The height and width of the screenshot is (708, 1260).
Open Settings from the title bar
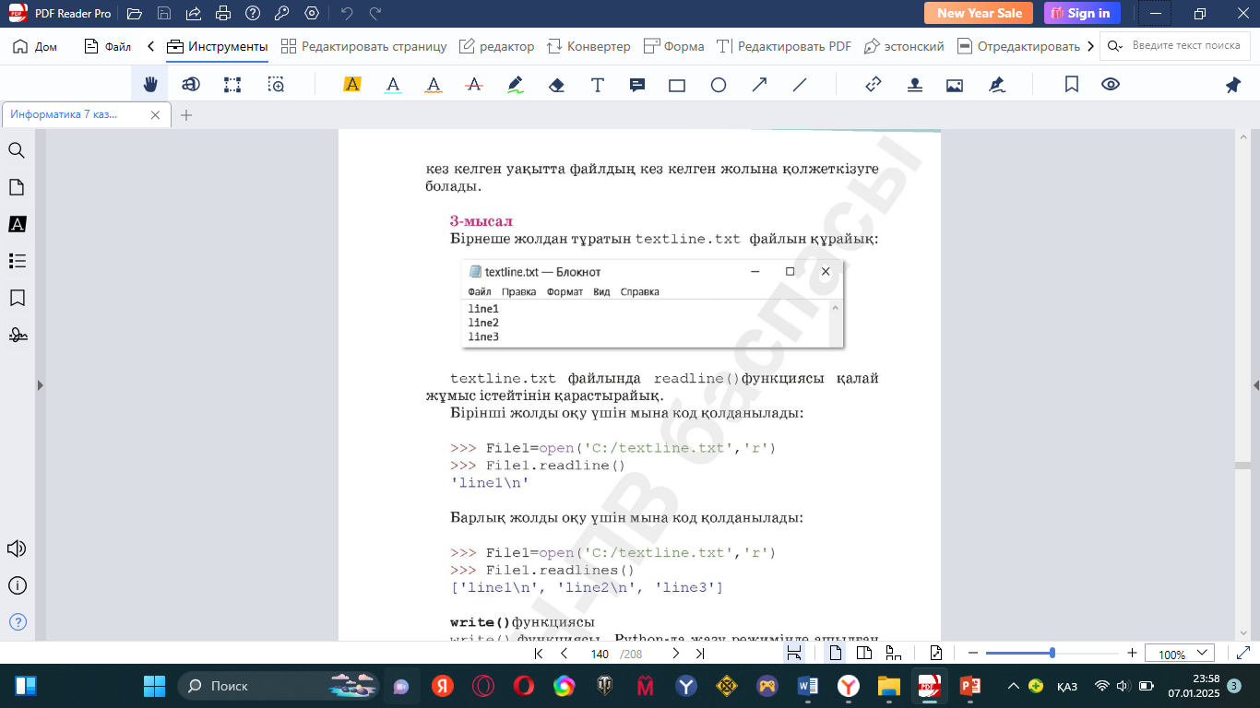pos(312,13)
